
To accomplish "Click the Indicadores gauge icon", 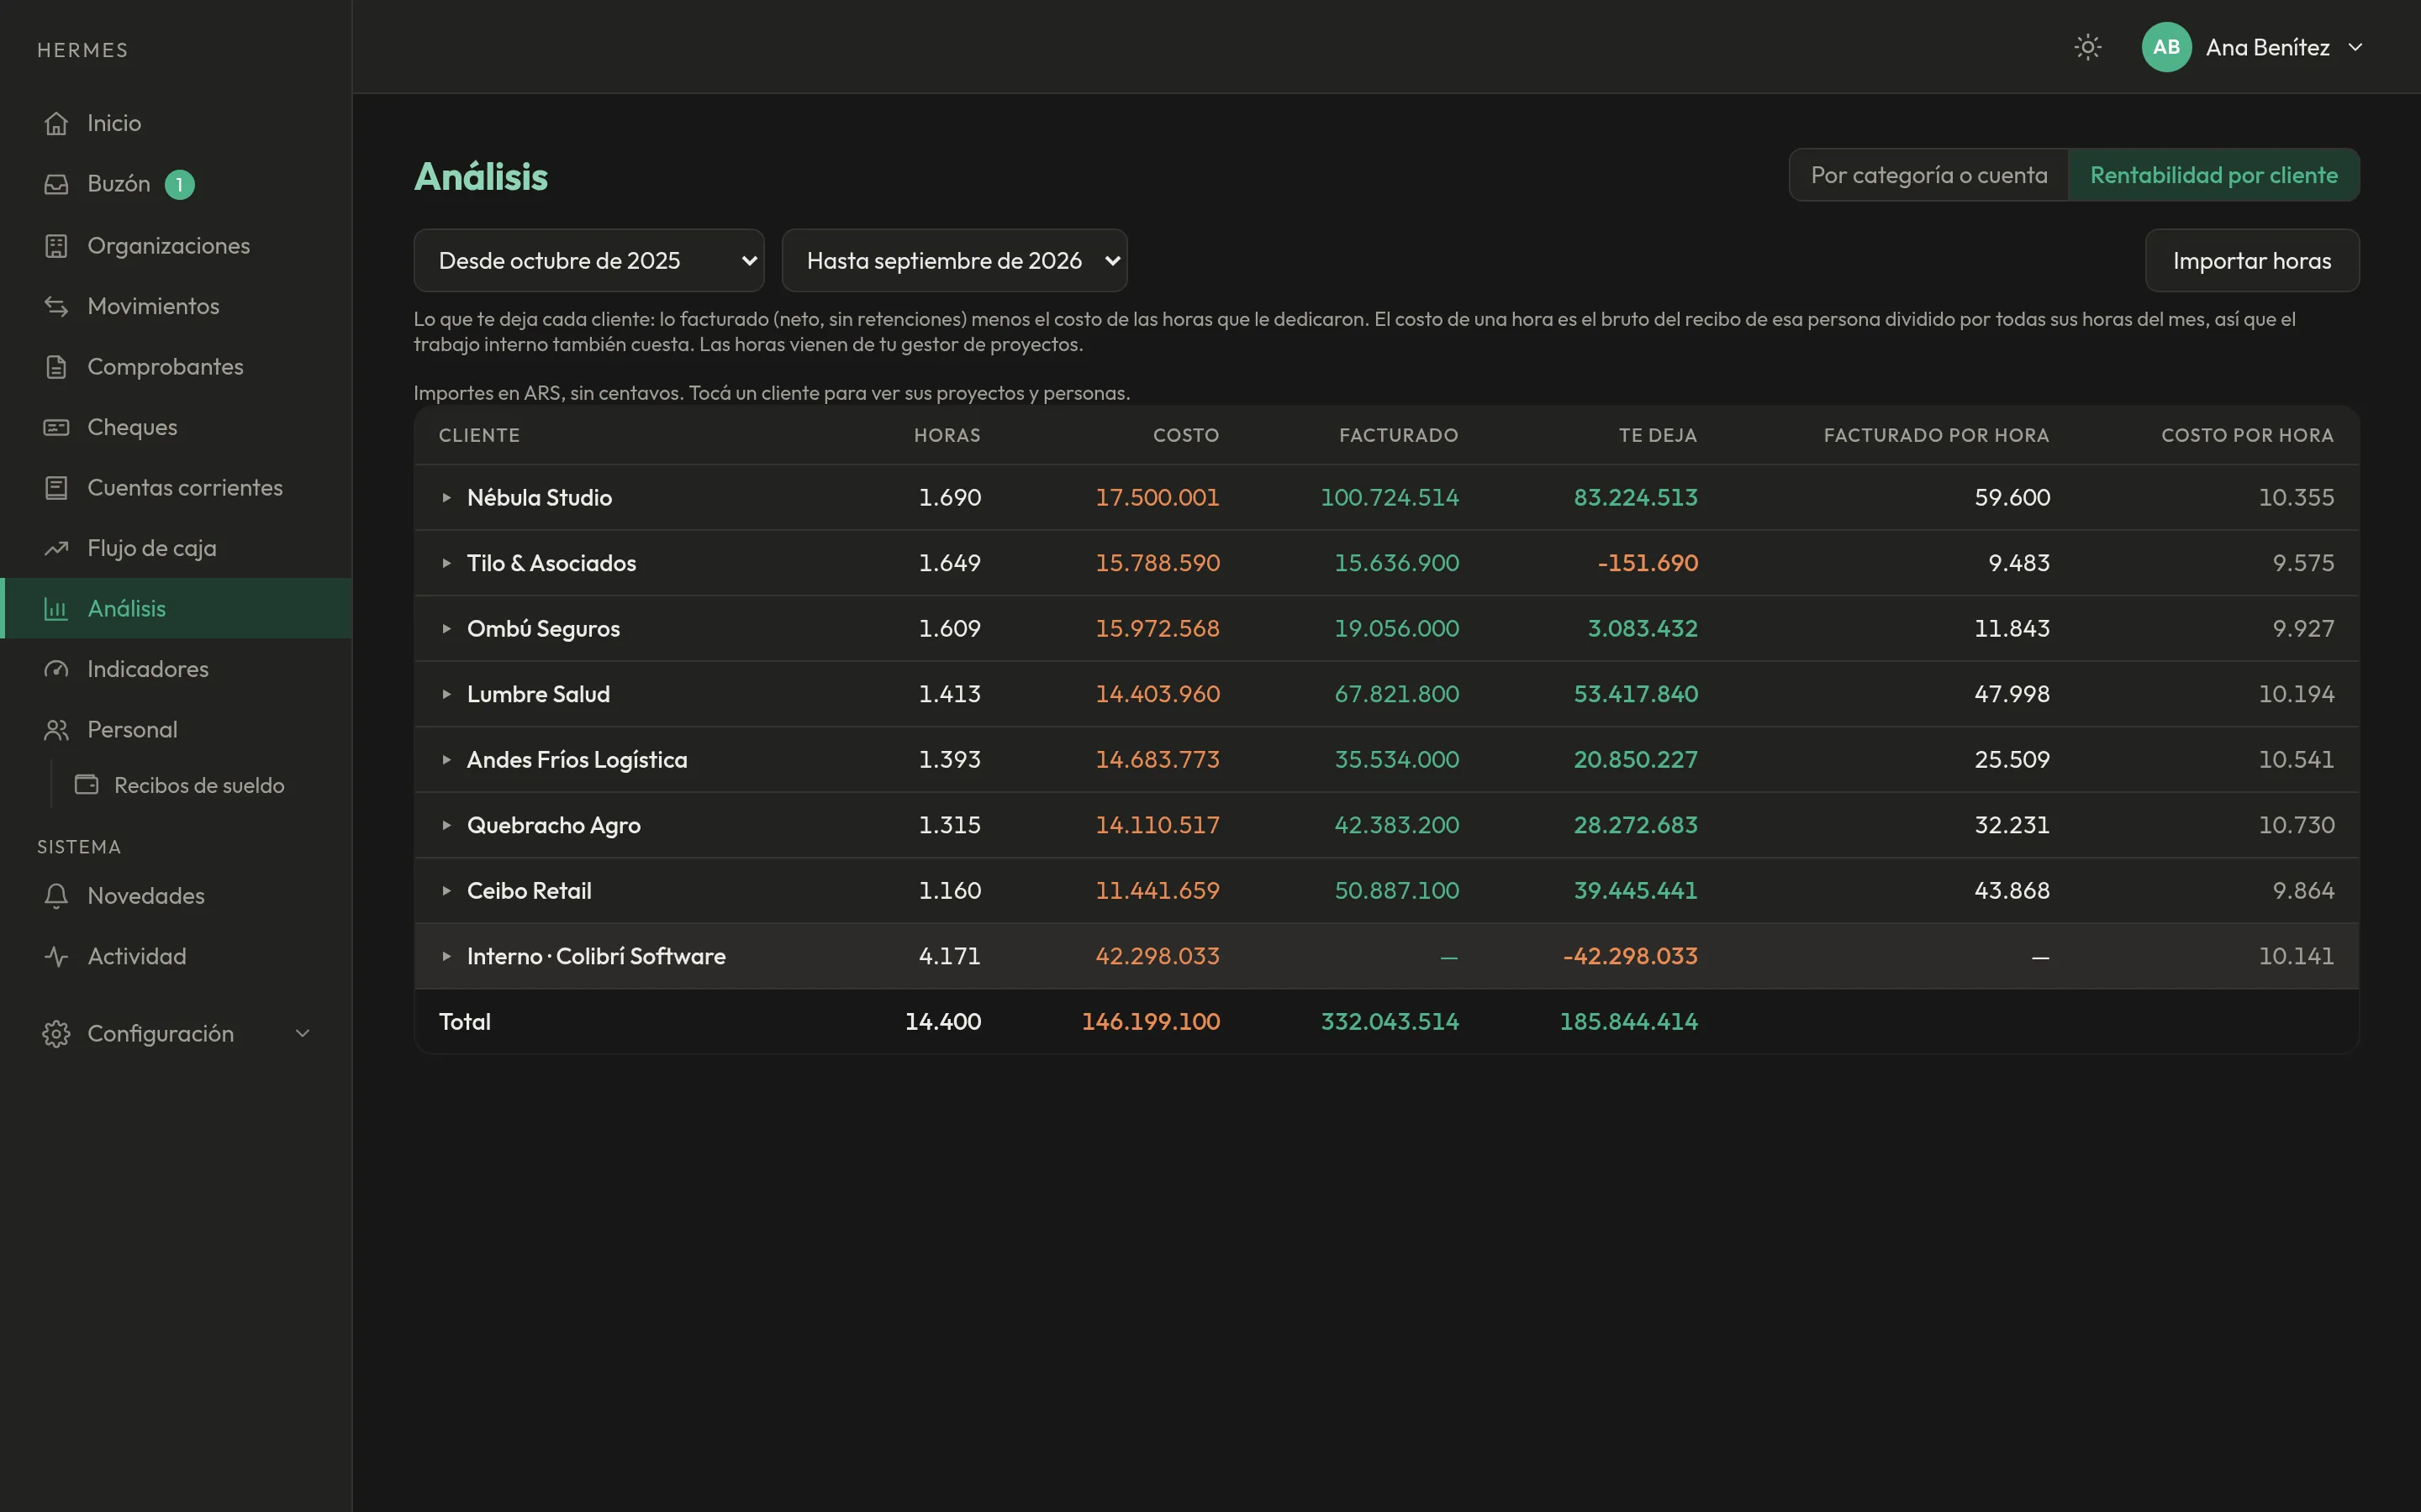I will tap(56, 669).
